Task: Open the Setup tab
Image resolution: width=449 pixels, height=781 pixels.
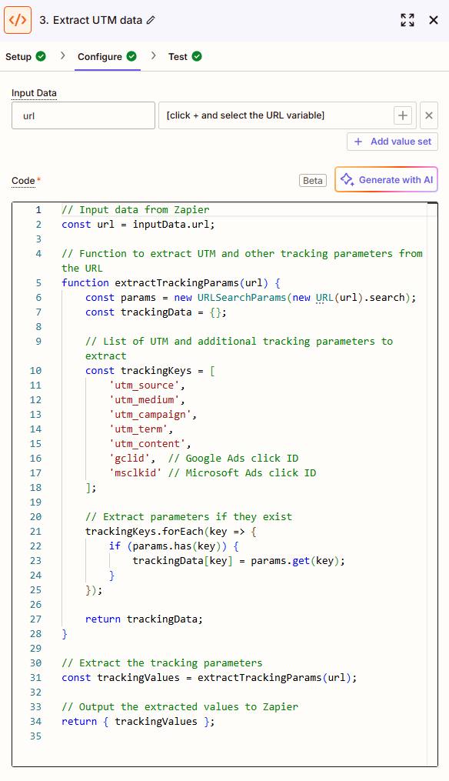Action: 18,57
